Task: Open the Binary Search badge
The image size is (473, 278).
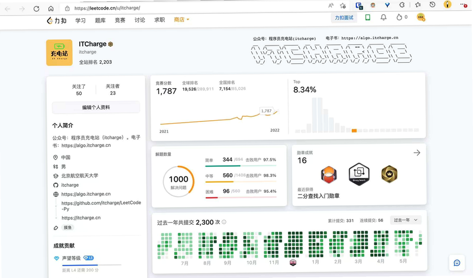Action: (x=359, y=174)
